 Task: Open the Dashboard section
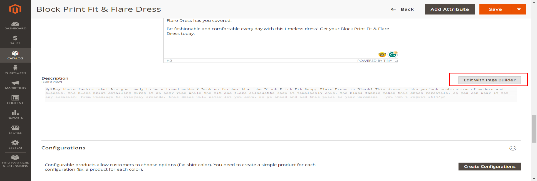coord(15,25)
